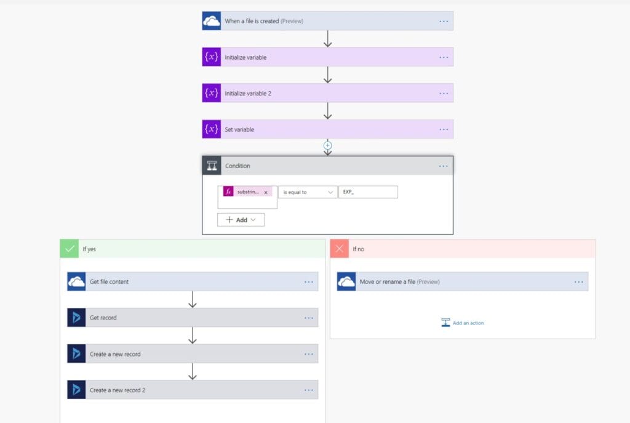630x423 pixels.
Task: Select the variable icon on Initialize variable
Action: pos(212,57)
